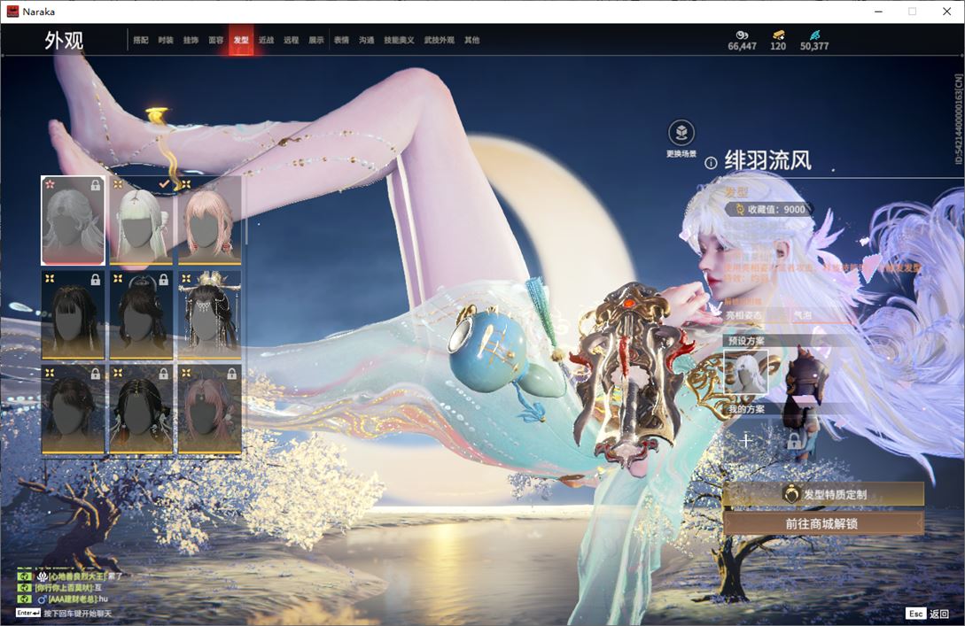Open the 近战 tab
This screenshot has width=965, height=626.
click(266, 40)
